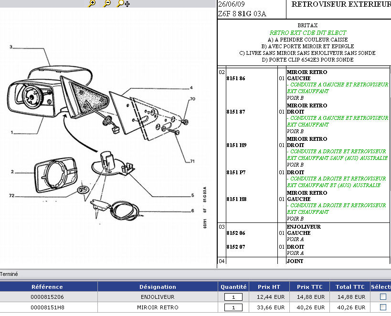Click callout number 72 in the diagram
This screenshot has width=391, height=316.
(x=12, y=196)
